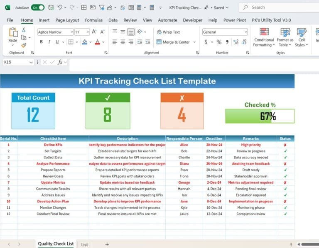Click the Borders icon
The image size is (319, 248).
point(71,42)
